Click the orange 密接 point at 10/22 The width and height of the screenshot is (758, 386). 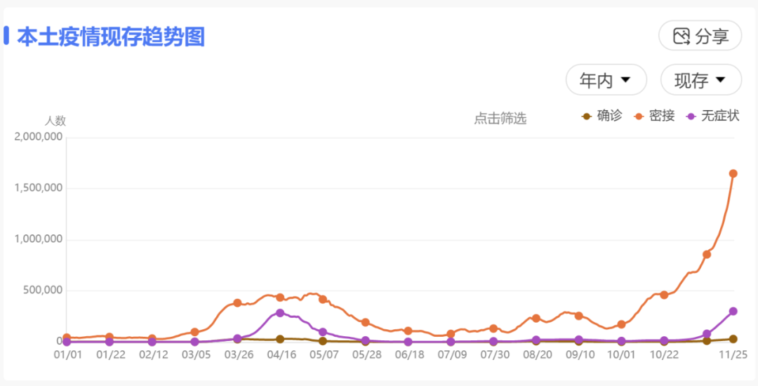click(664, 295)
